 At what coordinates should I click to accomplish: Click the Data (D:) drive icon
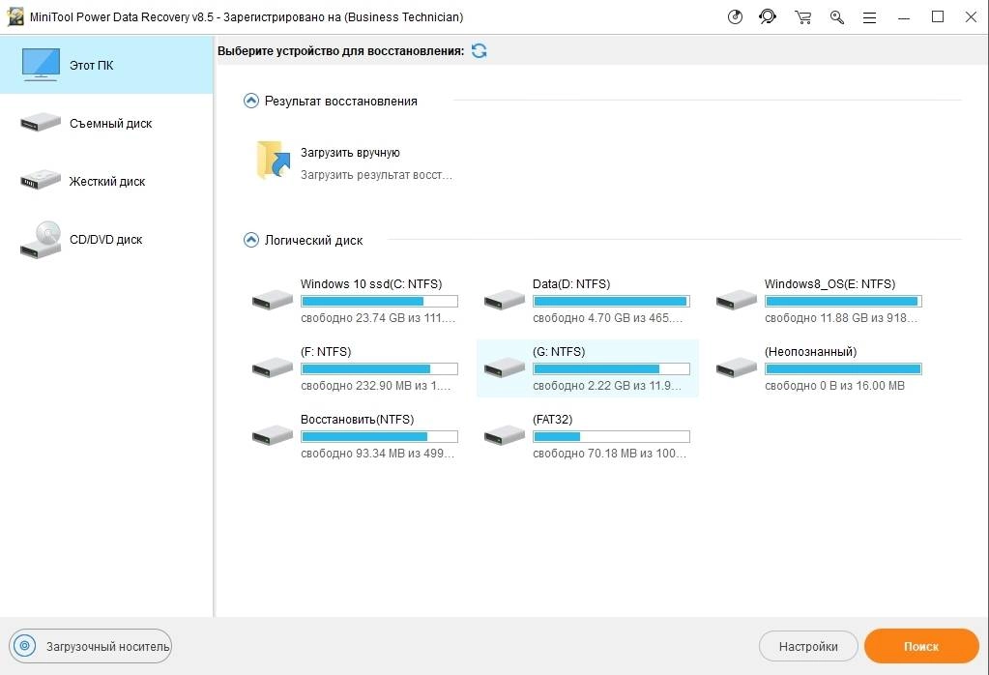(x=505, y=299)
